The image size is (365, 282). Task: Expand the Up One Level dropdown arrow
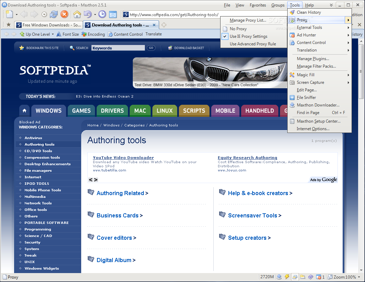(x=53, y=34)
